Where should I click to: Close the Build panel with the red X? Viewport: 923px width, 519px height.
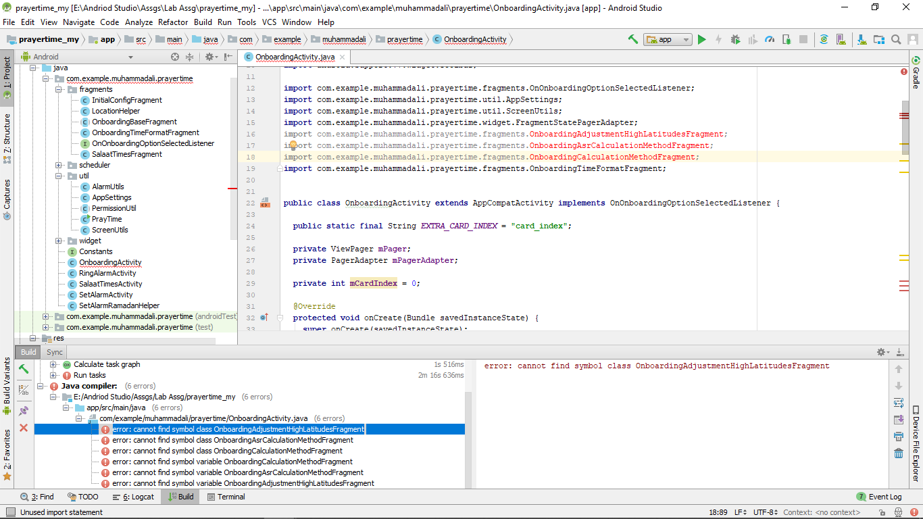[x=23, y=428]
